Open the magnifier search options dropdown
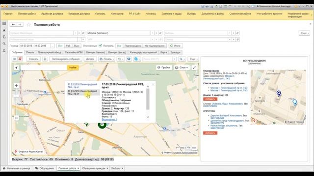 (182, 59)
